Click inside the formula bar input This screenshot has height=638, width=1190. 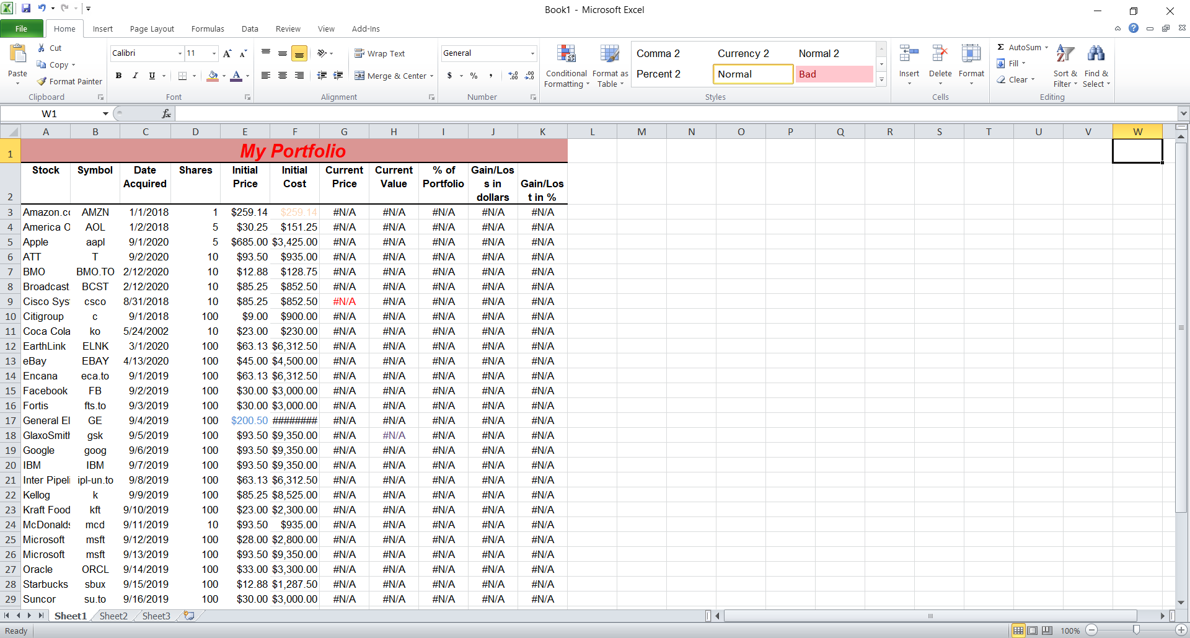676,113
